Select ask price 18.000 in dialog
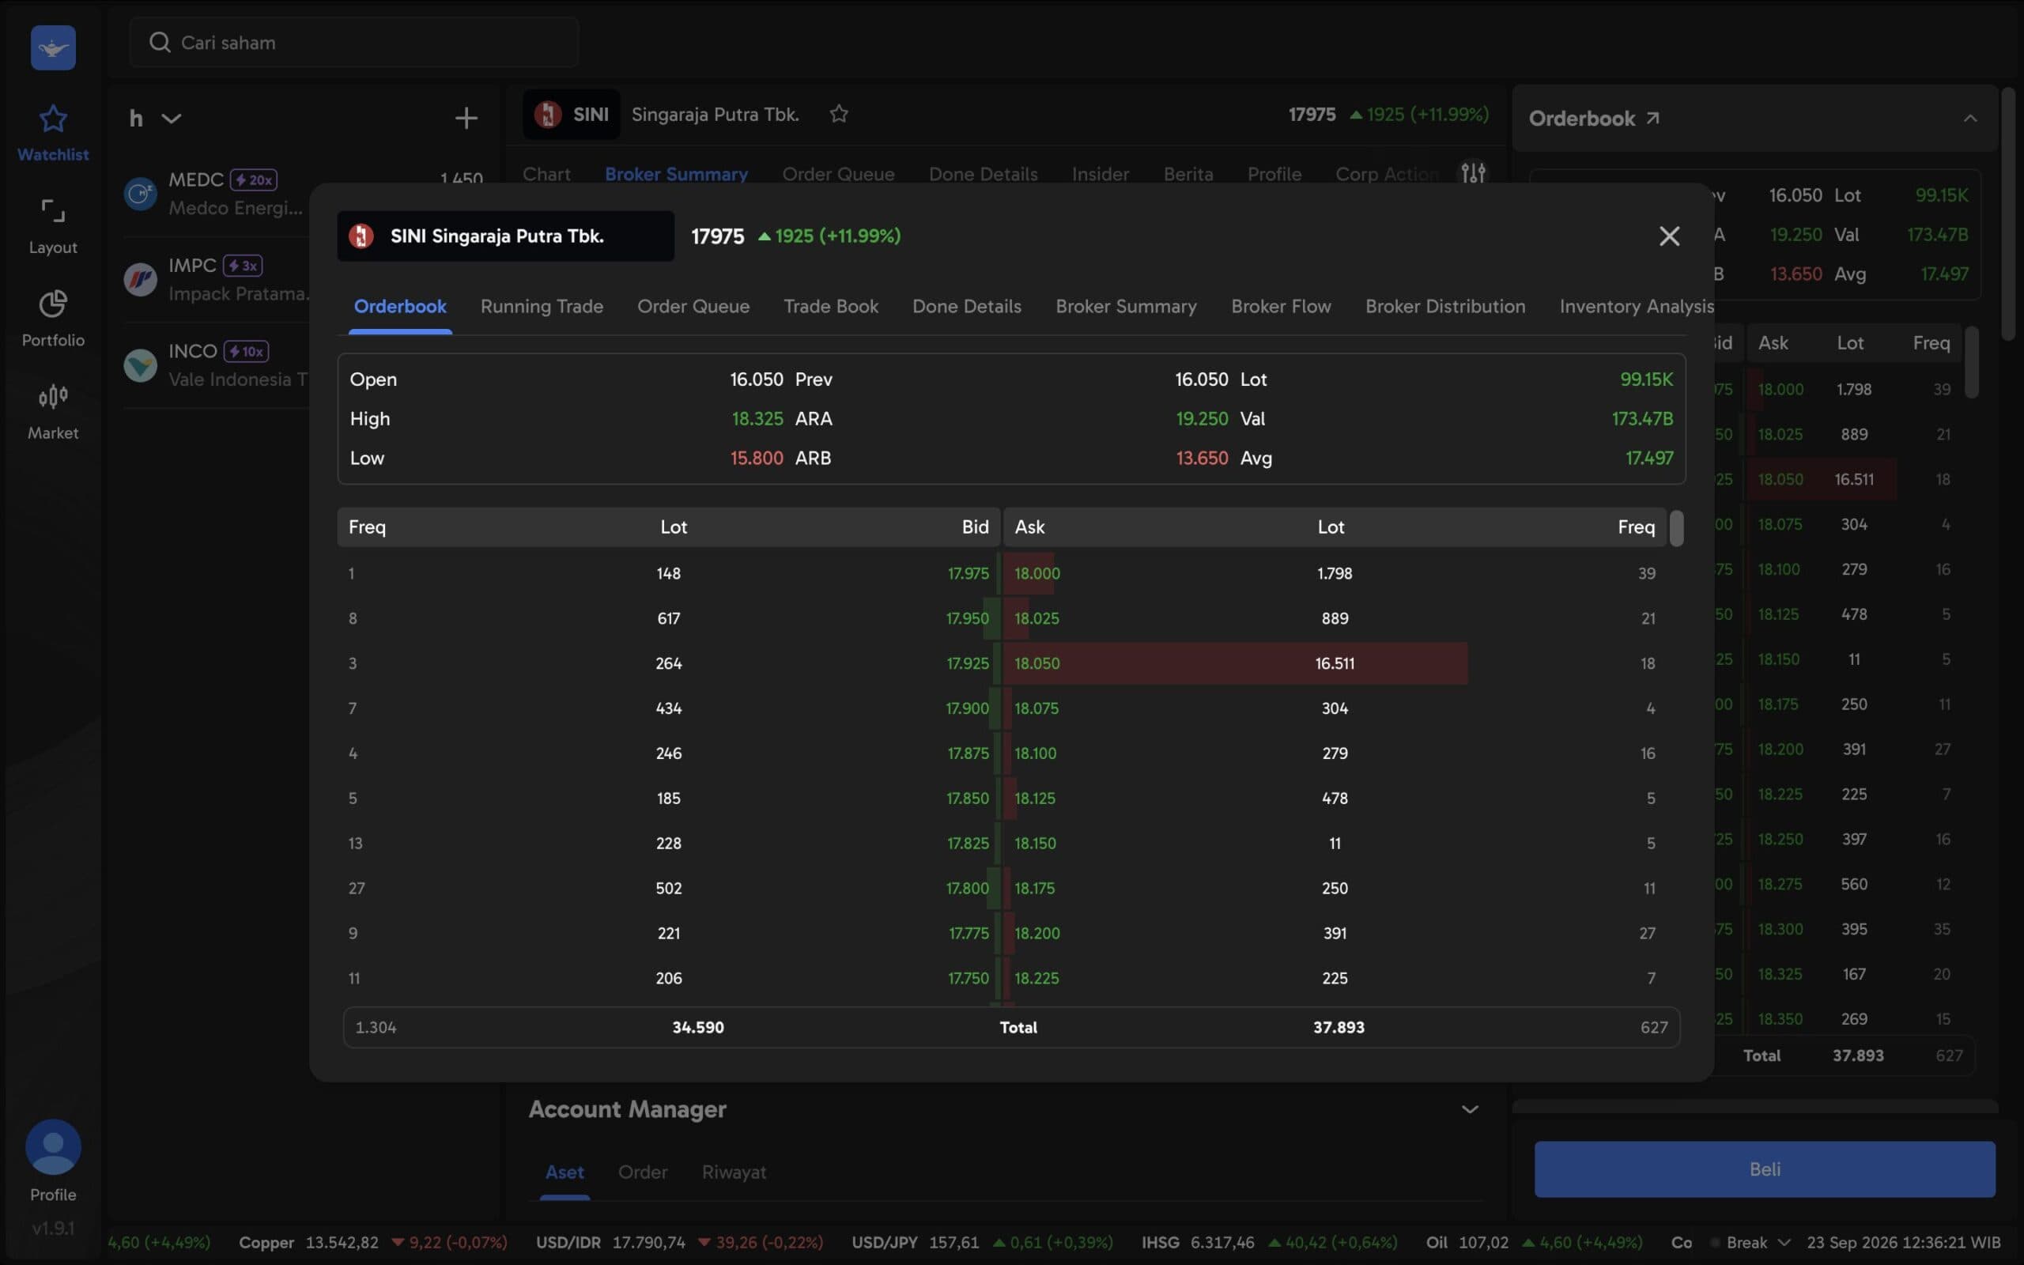2024x1265 pixels. click(x=1037, y=573)
